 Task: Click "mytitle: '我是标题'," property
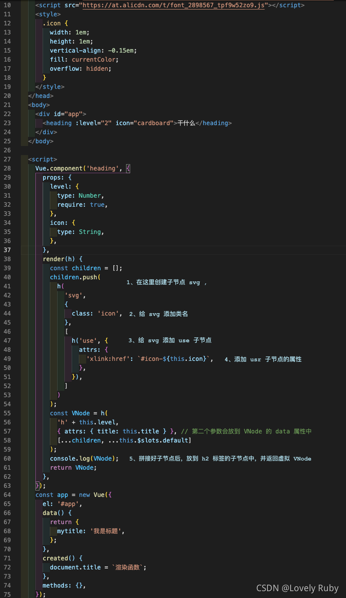[91, 531]
